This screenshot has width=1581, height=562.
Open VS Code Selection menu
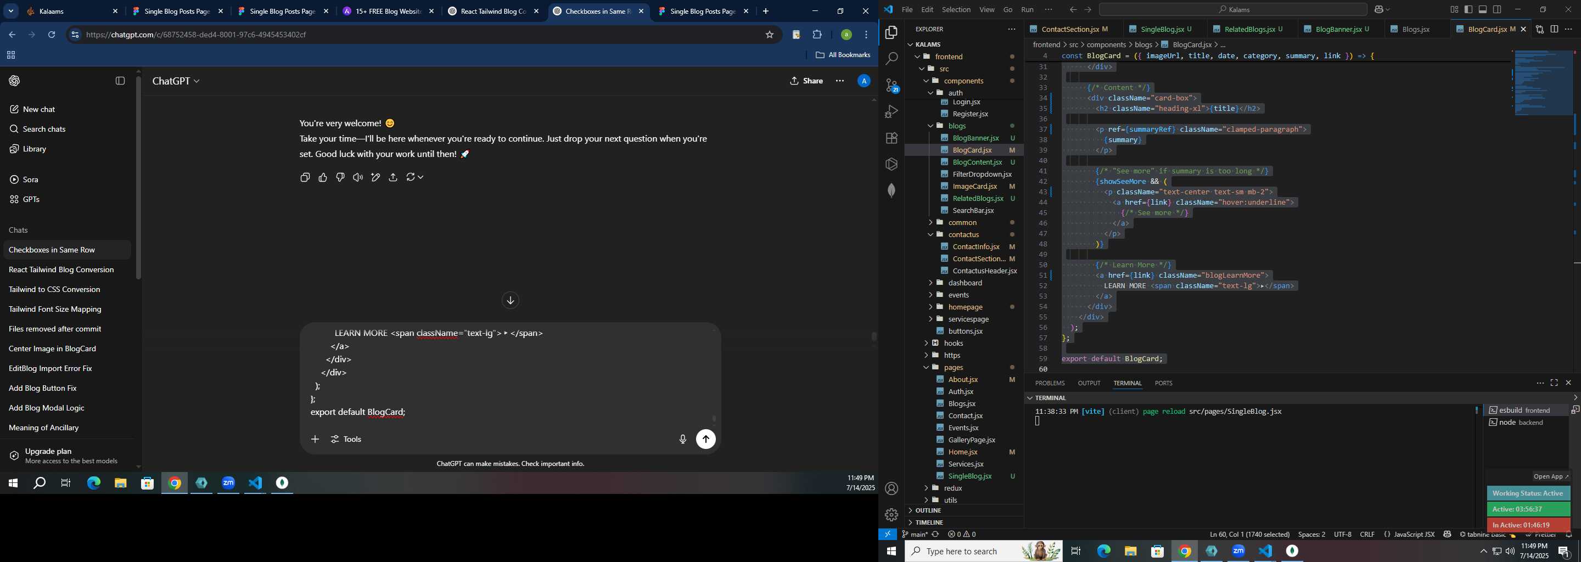(956, 10)
